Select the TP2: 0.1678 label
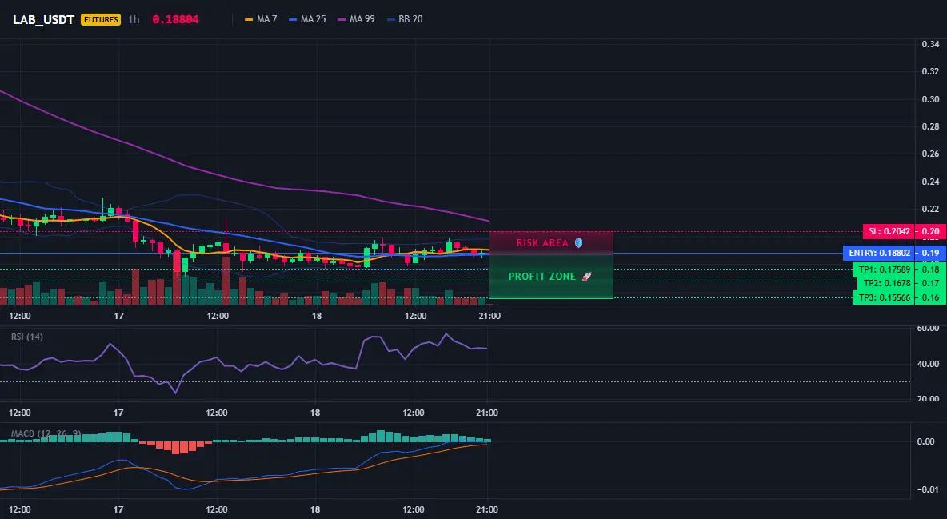This screenshot has width=947, height=519. 885,283
